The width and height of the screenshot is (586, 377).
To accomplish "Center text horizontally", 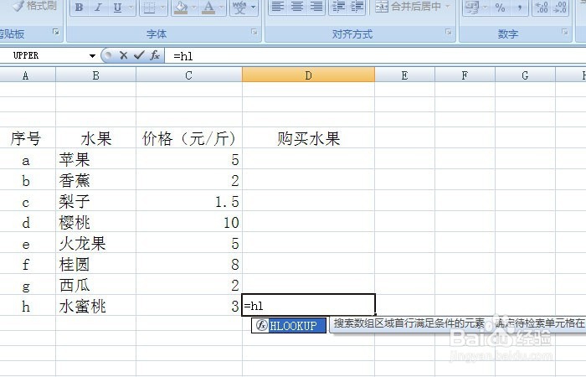I will (x=297, y=7).
